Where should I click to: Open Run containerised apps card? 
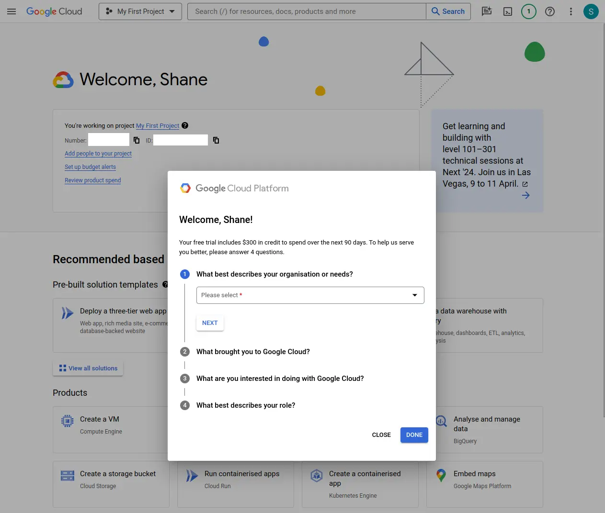(x=236, y=484)
